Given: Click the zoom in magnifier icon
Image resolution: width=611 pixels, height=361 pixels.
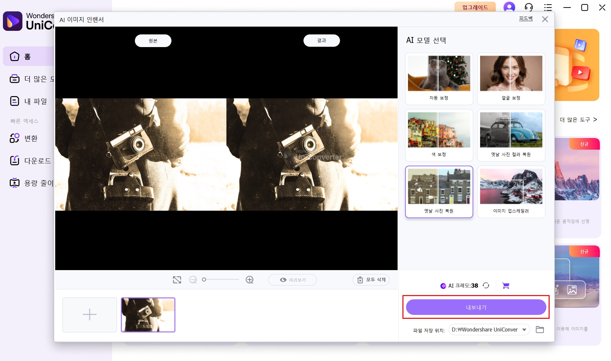Looking at the screenshot, I should (249, 280).
